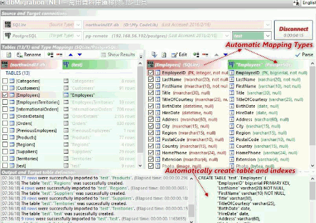The image size is (316, 223).
Task: Expand the northwindEF.db connection dropdown
Action: tap(267, 25)
